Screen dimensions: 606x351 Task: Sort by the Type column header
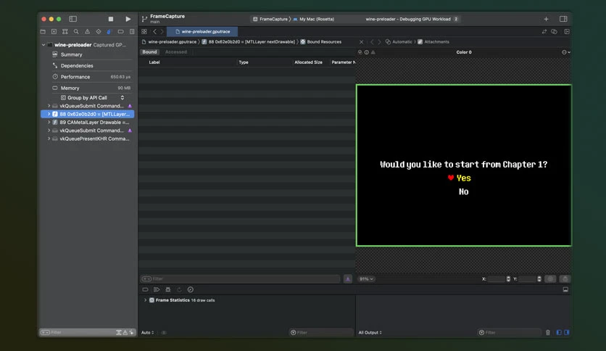[x=244, y=62]
